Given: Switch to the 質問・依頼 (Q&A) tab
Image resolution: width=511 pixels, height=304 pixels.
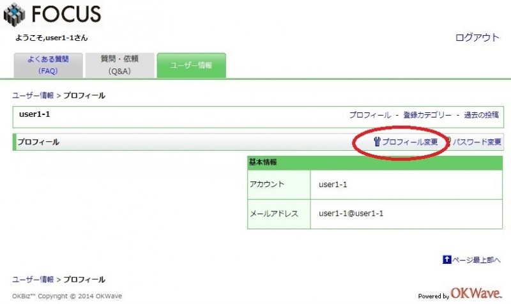Looking at the screenshot, I should (119, 65).
